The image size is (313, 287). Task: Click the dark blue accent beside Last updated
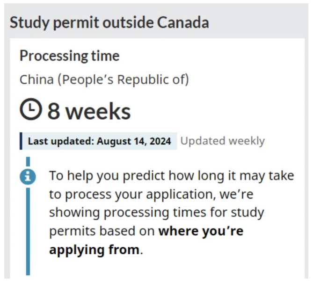21,141
